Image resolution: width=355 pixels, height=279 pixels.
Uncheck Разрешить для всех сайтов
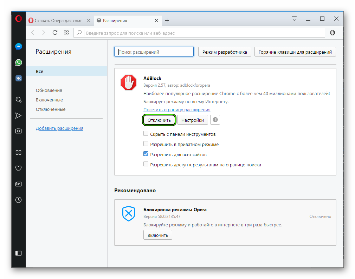(x=146, y=154)
